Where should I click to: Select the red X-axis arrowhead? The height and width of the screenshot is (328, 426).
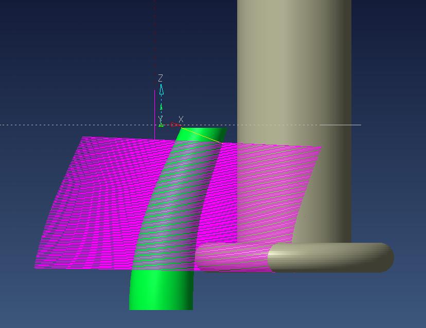click(x=174, y=125)
